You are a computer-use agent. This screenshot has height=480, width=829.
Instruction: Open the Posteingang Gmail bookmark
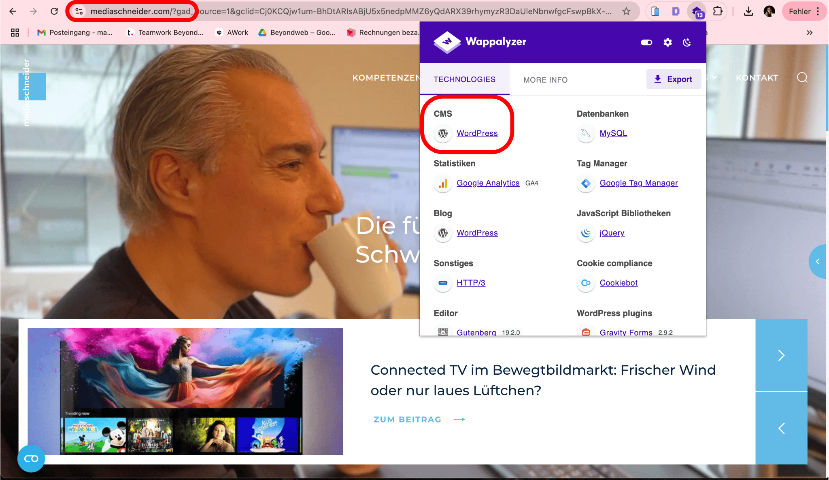click(x=75, y=32)
